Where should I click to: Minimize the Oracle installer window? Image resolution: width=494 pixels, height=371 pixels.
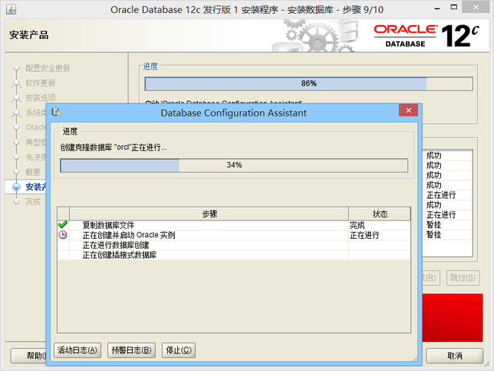coord(437,8)
